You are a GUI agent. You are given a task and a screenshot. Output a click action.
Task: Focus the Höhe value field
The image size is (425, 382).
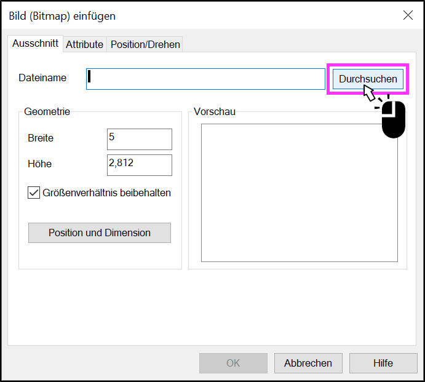(x=140, y=165)
